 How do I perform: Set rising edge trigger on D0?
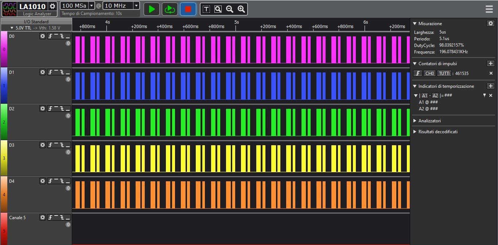pyautogui.click(x=51, y=36)
